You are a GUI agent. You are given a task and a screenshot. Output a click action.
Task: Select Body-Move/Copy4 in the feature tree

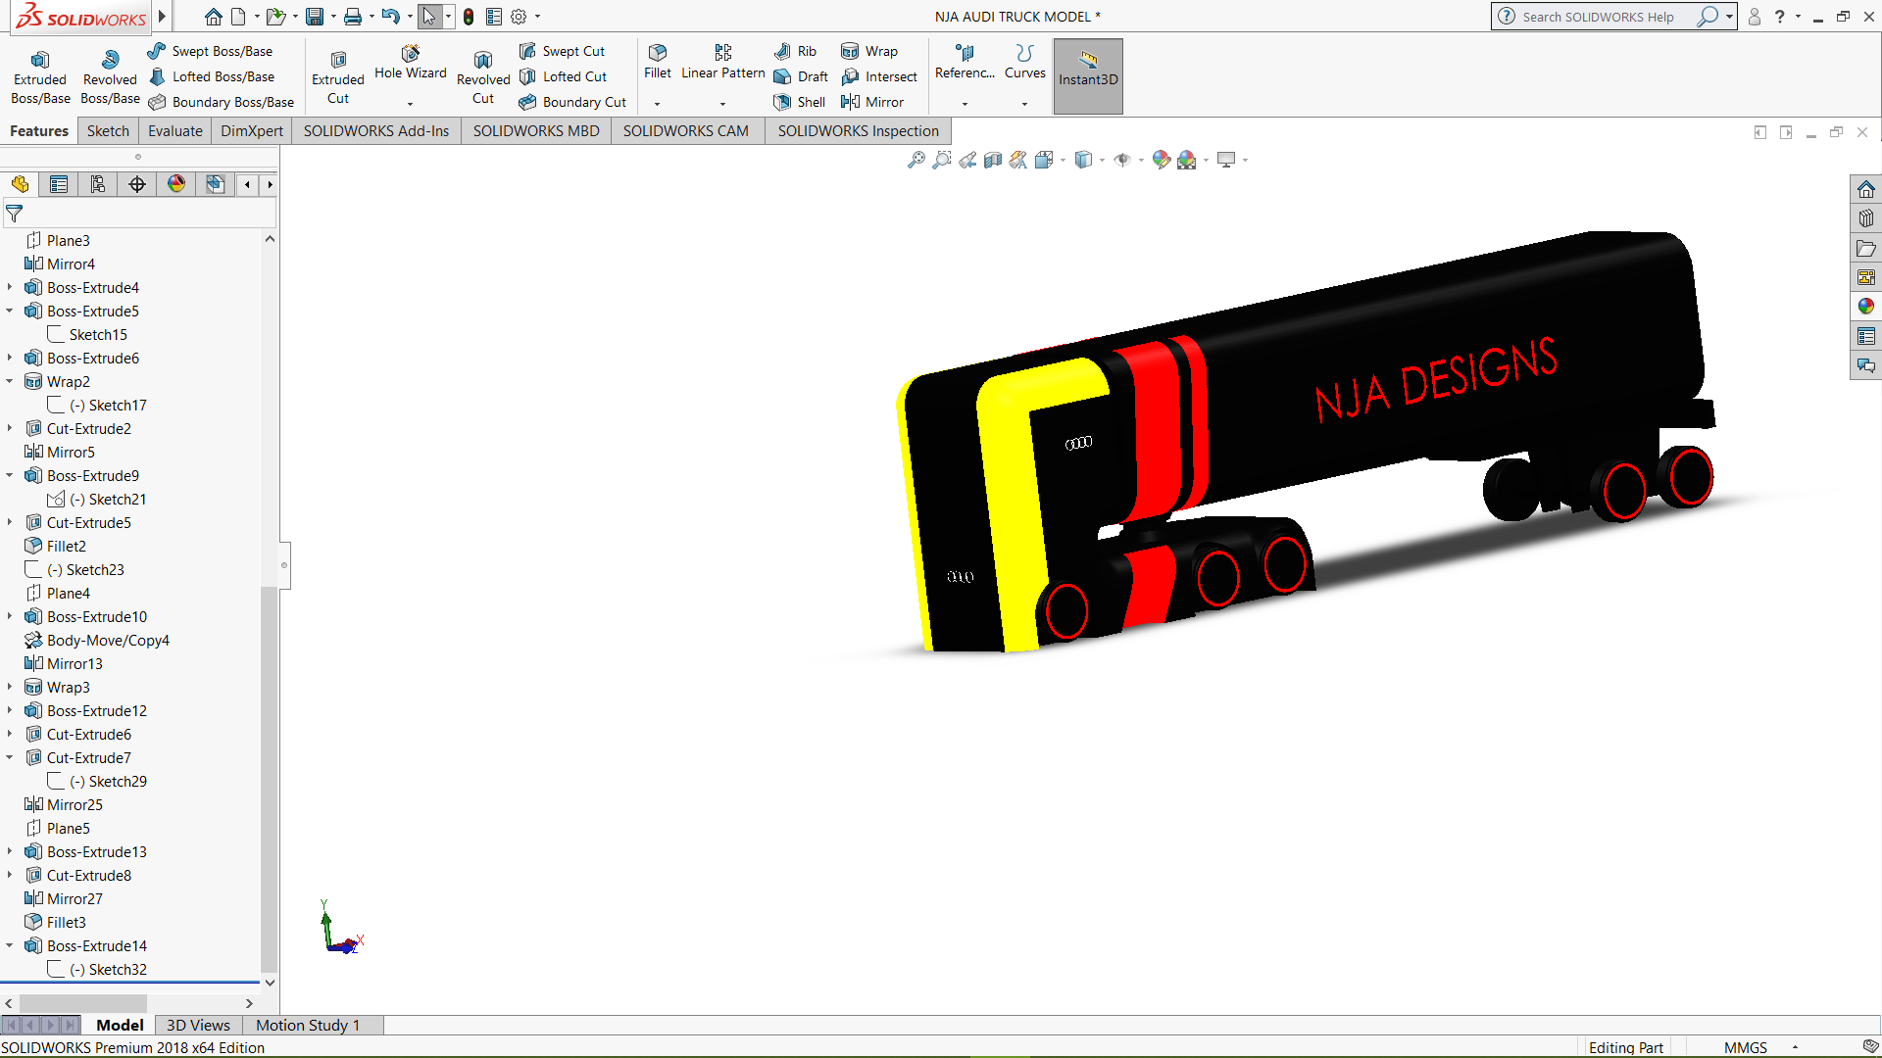[x=97, y=640]
